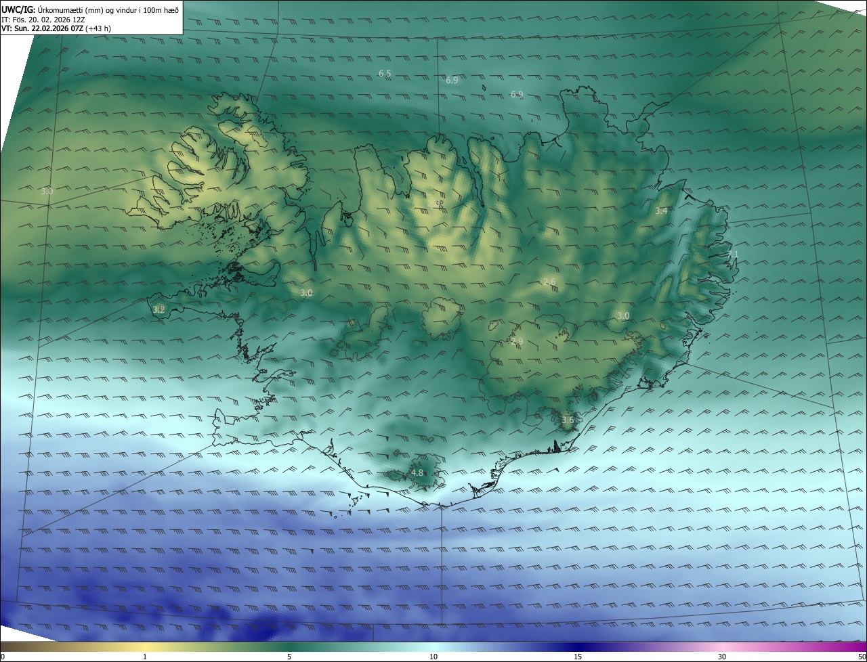Image resolution: width=867 pixels, height=662 pixels.
Task: Click the 'UWC/IG: Úrkomumætti (mm)' title line
Action: [x=90, y=9]
